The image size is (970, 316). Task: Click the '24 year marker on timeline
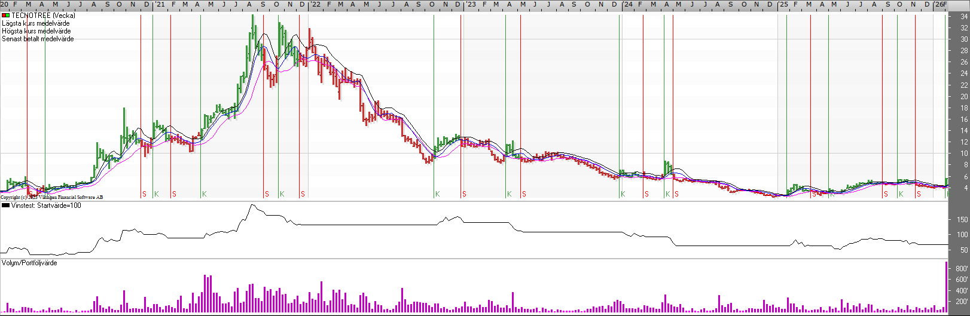pos(627,5)
